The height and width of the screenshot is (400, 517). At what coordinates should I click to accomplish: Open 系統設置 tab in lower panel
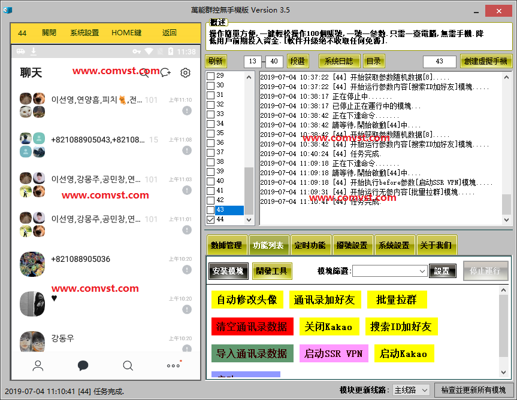394,245
